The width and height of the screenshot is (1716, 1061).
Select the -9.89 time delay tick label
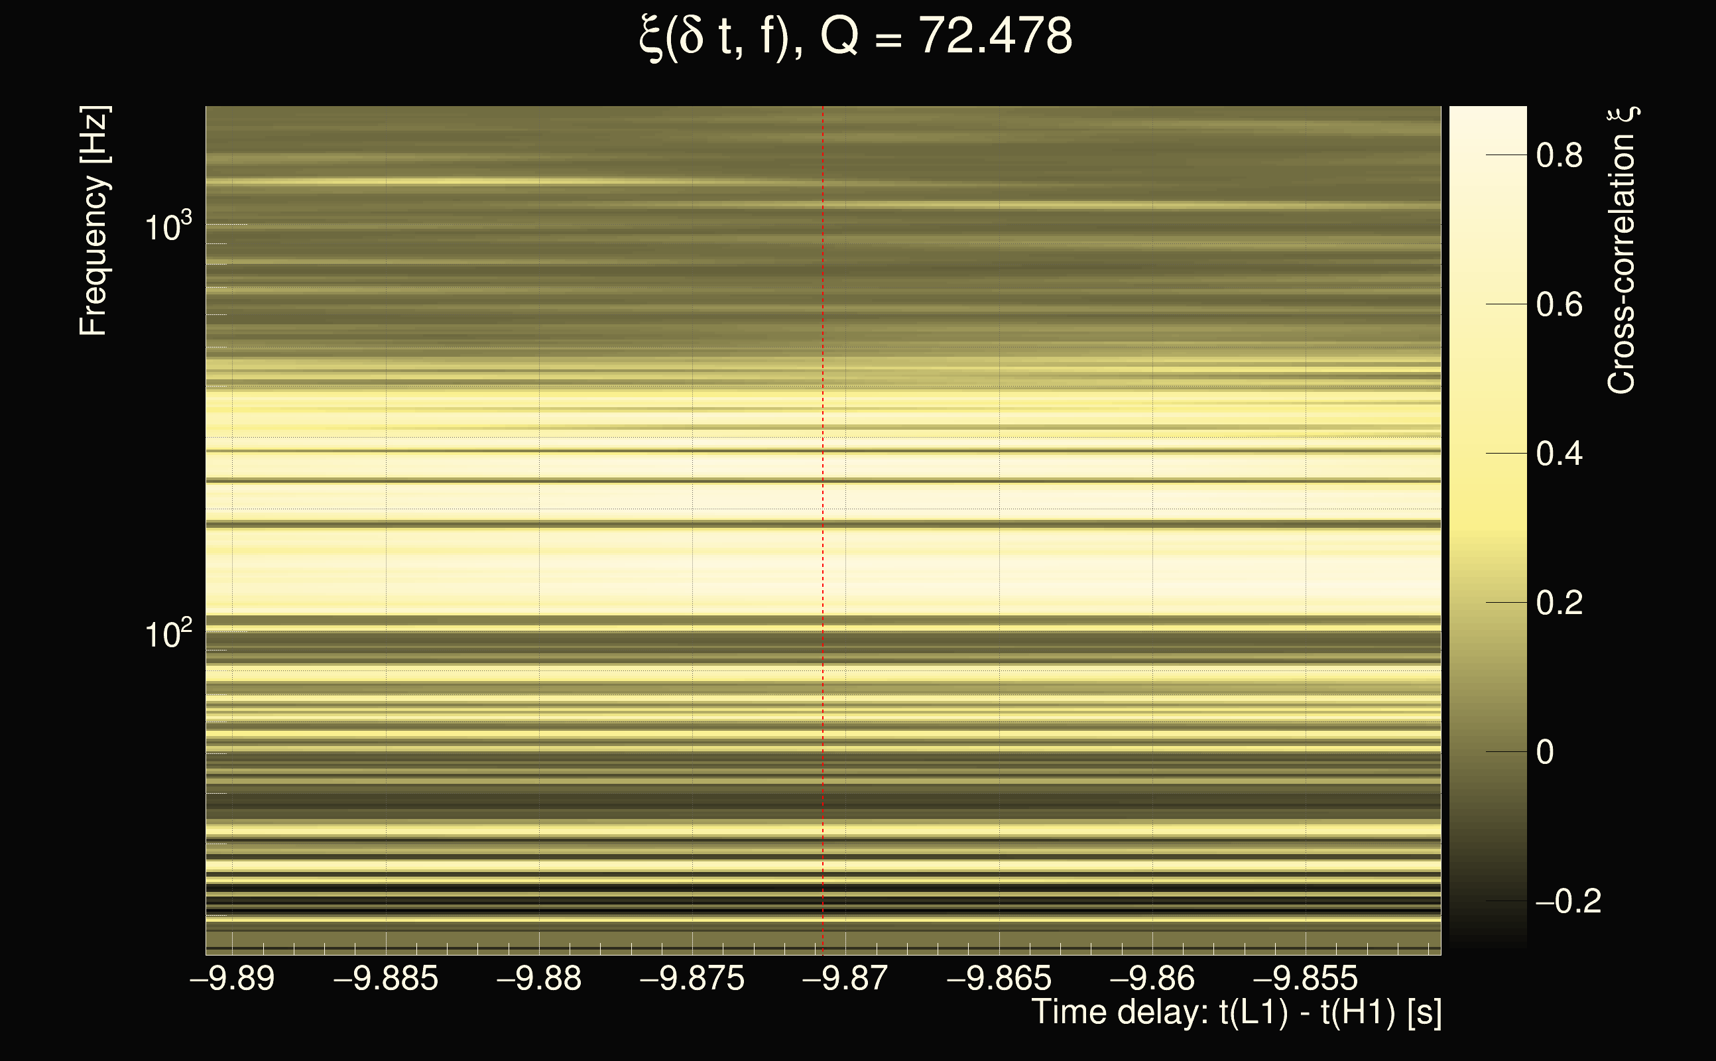coord(232,978)
